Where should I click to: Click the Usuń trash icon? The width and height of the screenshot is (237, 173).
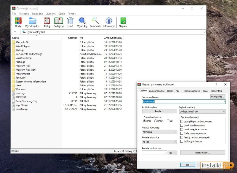point(70,21)
